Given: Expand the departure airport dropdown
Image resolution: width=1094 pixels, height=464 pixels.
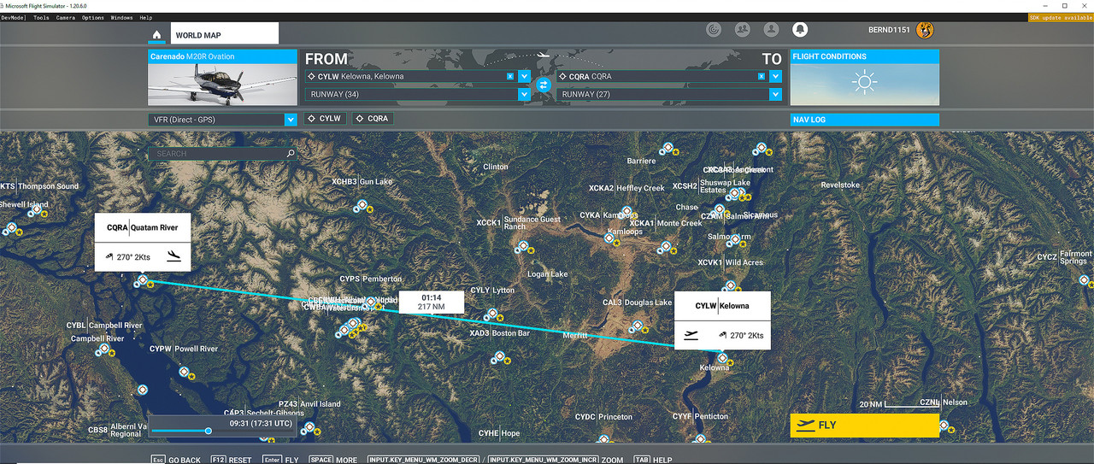Looking at the screenshot, I should [x=525, y=76].
